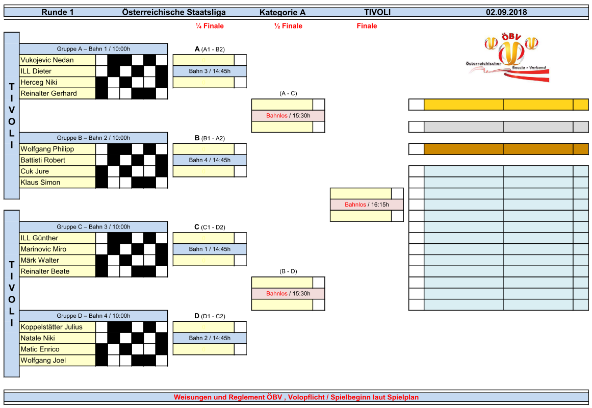Select the ¼ Finale column label
Viewport: 592px width, 408px height.
pyautogui.click(x=210, y=26)
